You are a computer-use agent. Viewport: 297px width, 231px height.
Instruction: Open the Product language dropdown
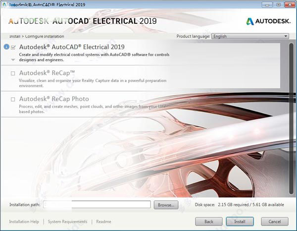point(250,36)
